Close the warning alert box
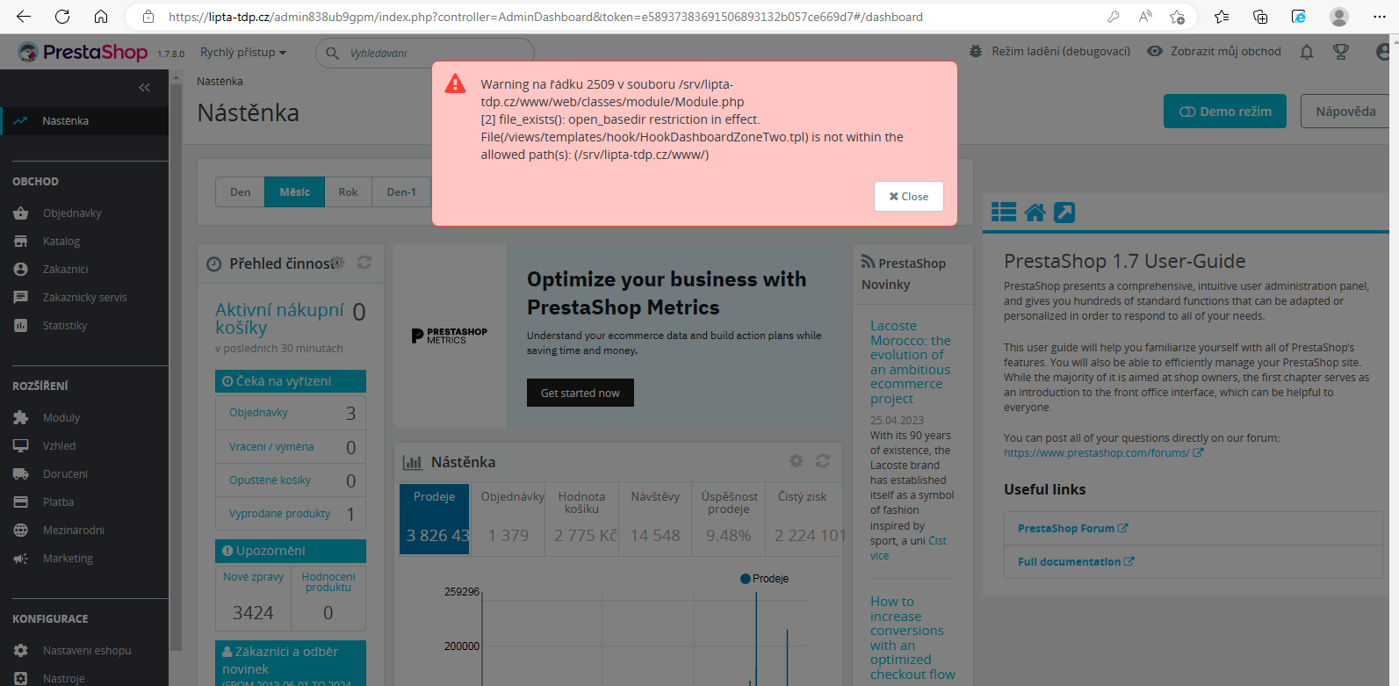 [x=909, y=197]
